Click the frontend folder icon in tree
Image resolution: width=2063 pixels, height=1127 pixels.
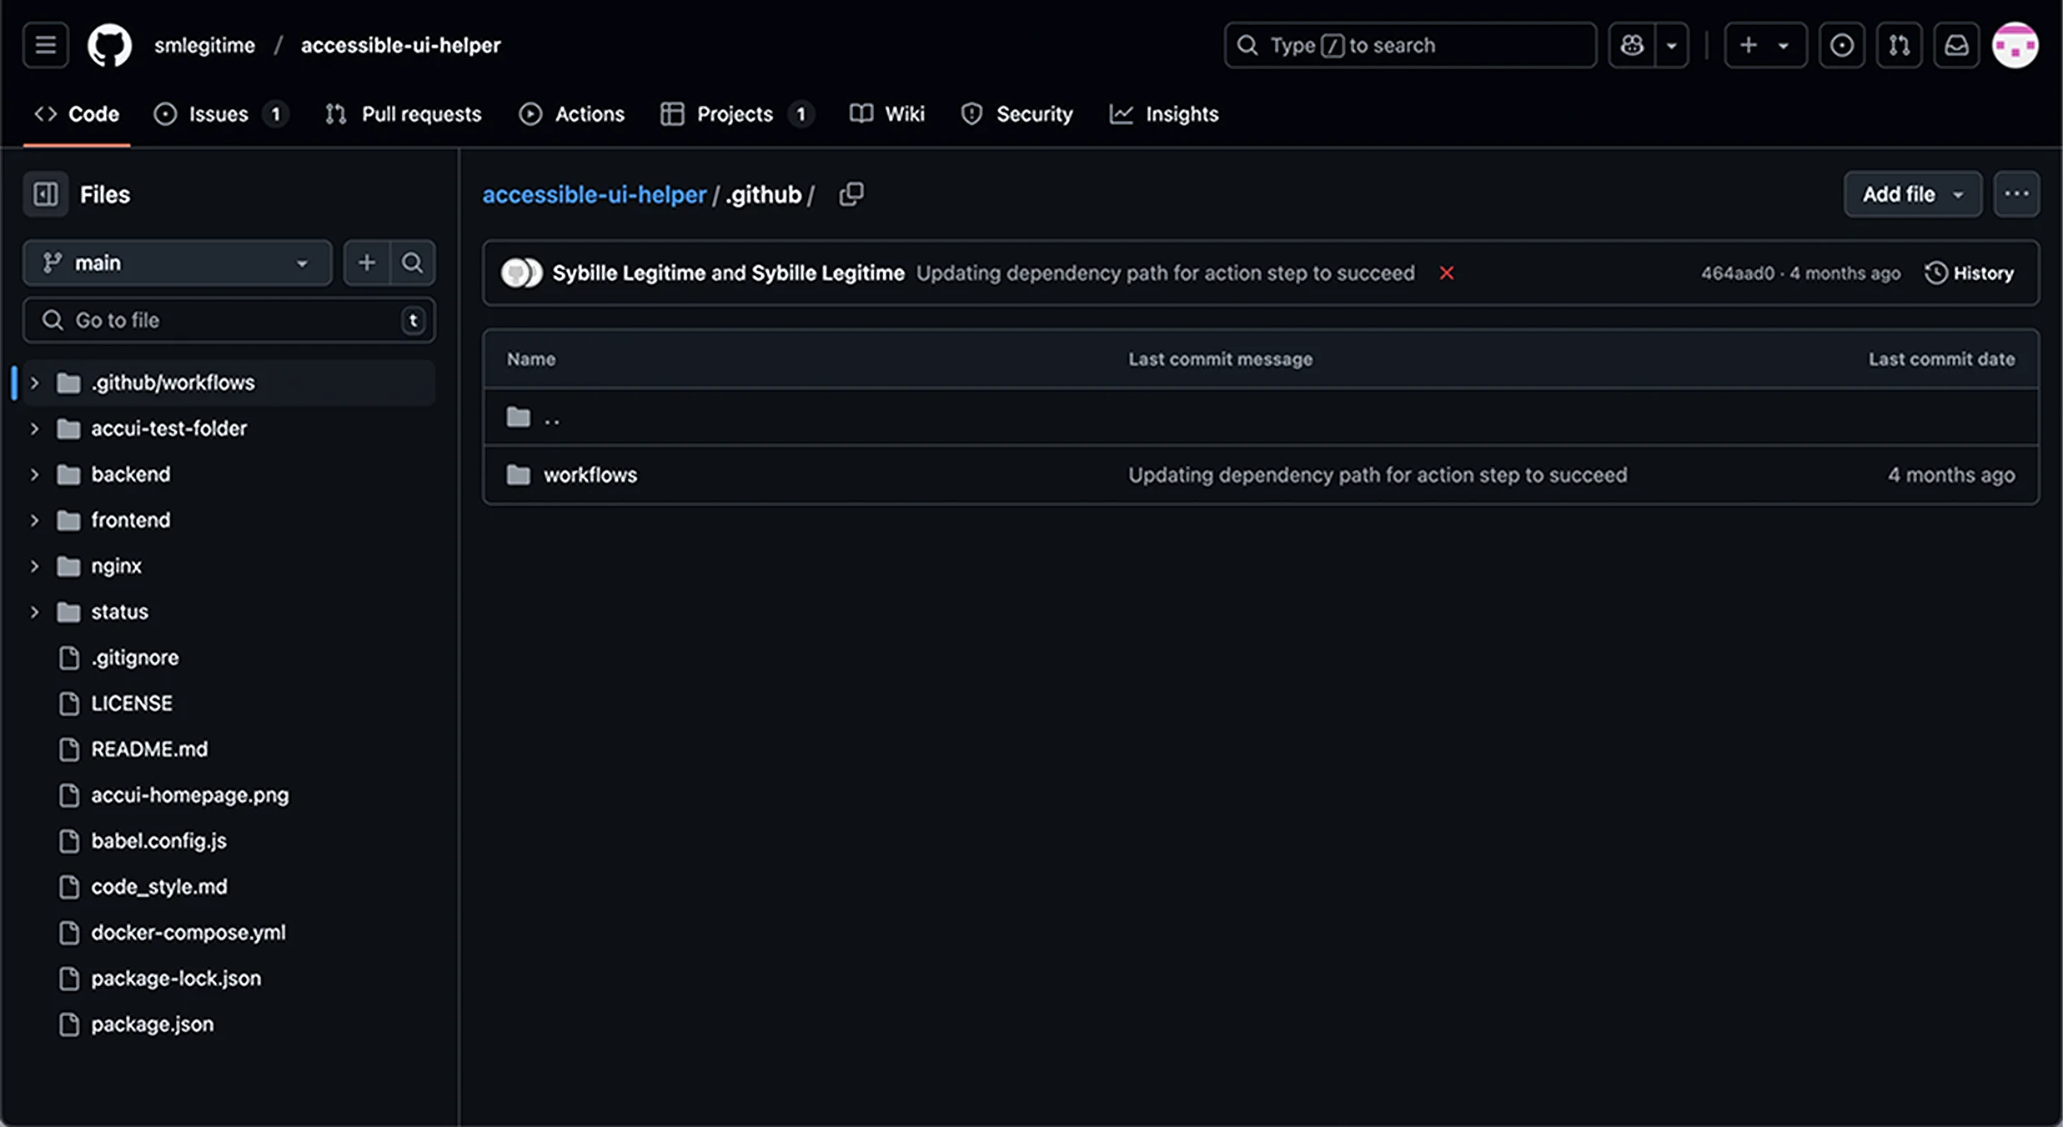pyautogui.click(x=68, y=520)
